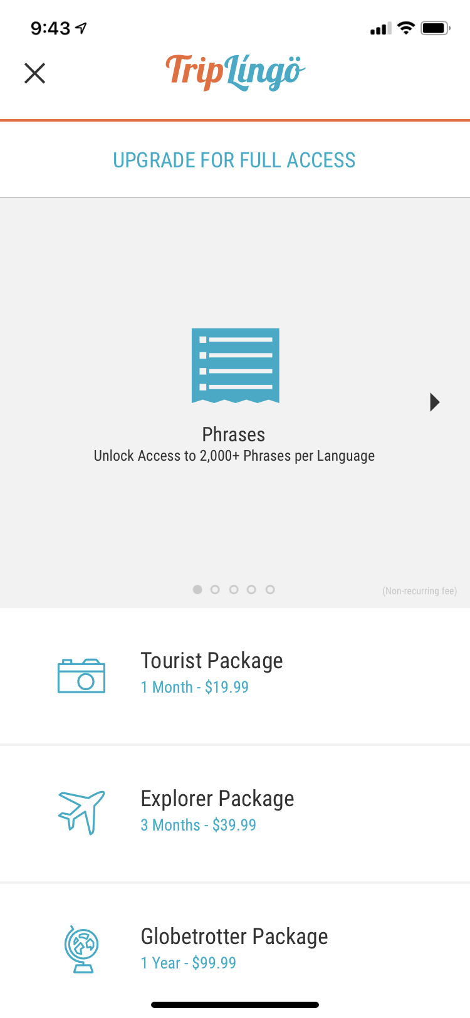Close the upgrade screen with X
This screenshot has width=470, height=1018.
tap(35, 73)
